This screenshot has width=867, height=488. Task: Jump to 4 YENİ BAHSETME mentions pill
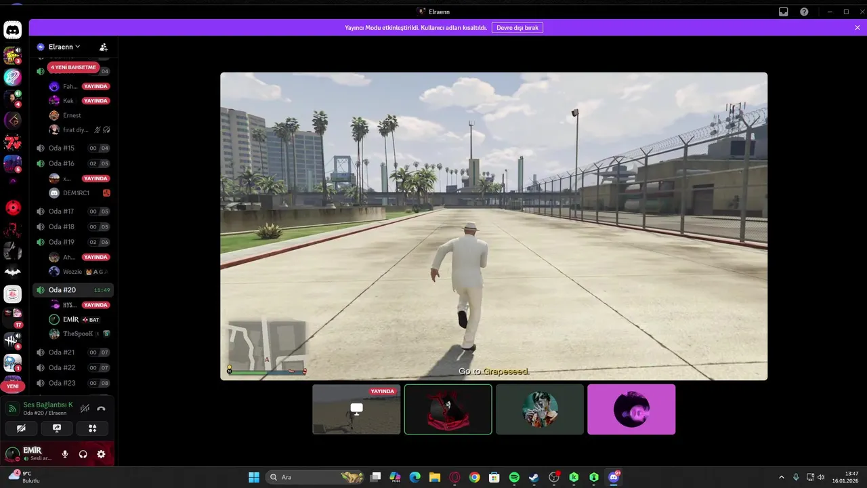(73, 67)
